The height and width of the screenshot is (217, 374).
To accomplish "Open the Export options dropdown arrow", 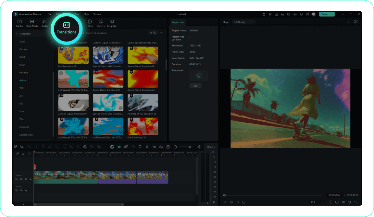I will click(x=332, y=14).
